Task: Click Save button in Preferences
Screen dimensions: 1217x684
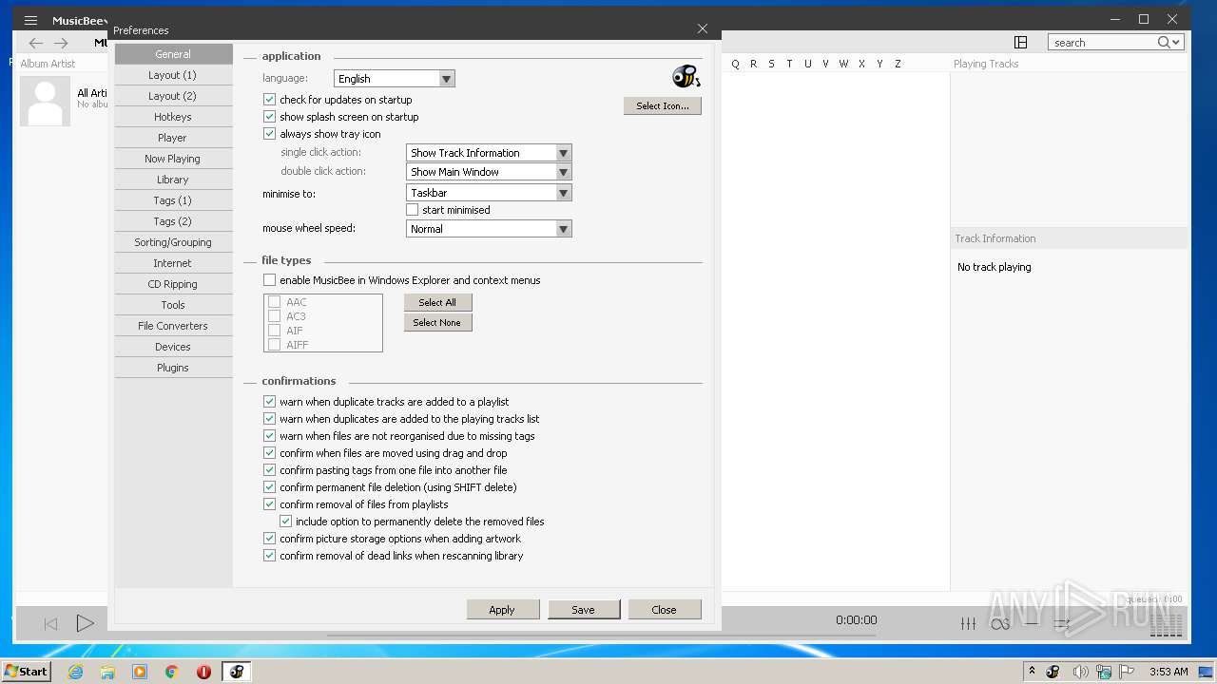Action: pyautogui.click(x=584, y=609)
